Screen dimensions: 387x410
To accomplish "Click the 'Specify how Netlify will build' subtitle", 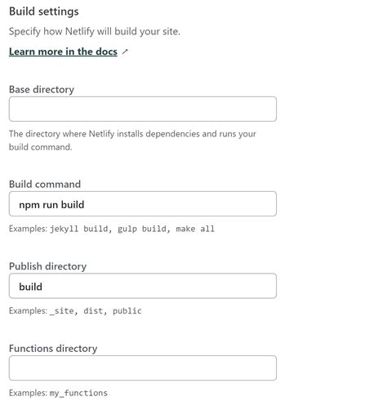I will coord(95,32).
